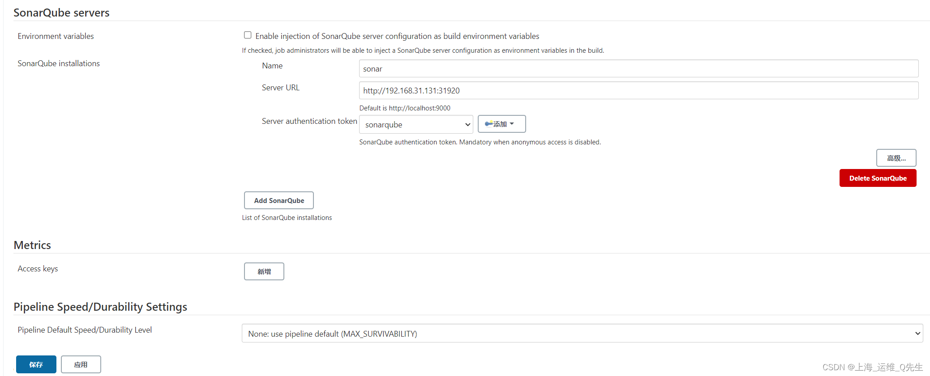Open the 添加 credentials dropdown button

click(501, 124)
